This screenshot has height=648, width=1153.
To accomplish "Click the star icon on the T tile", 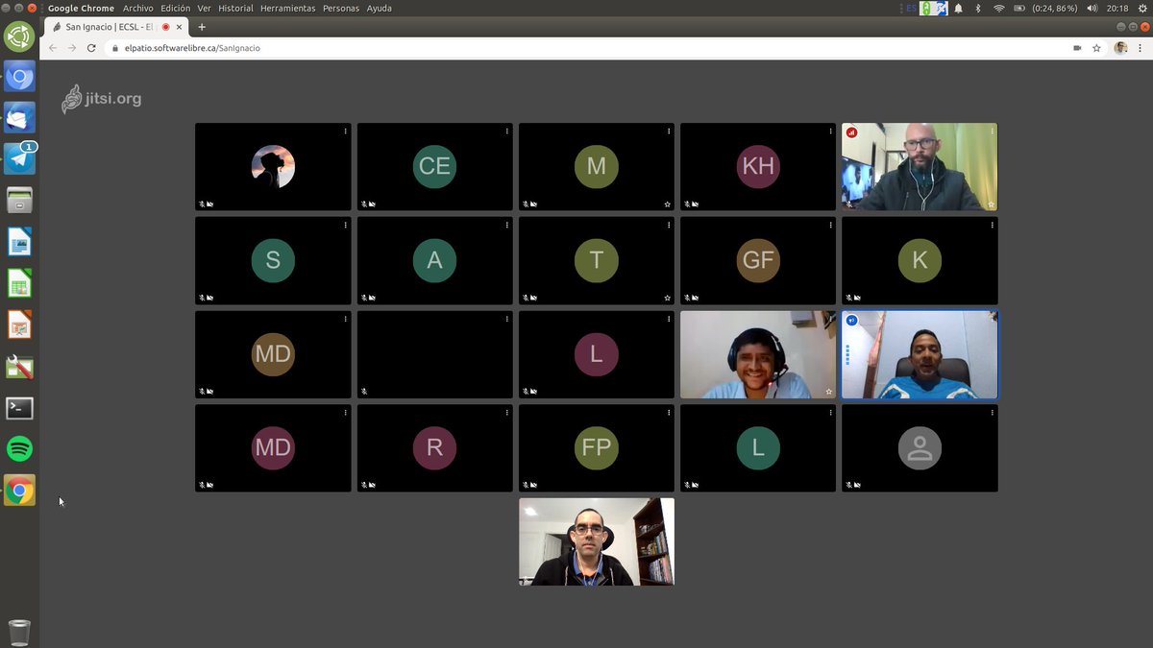I will 667,298.
